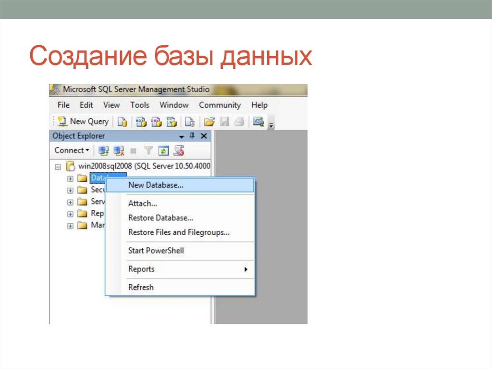The height and width of the screenshot is (369, 492).
Task: Collapse the win2008sql2008 server node
Action: (59, 165)
